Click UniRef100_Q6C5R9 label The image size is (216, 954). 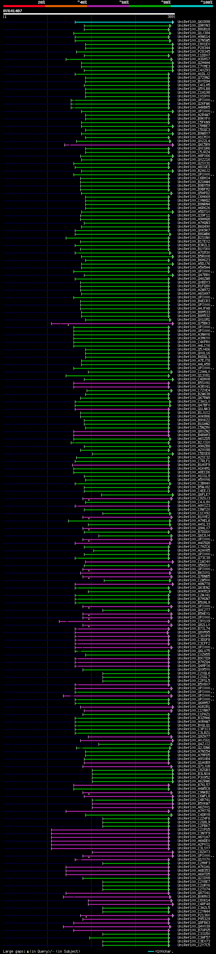pyautogui.click(x=194, y=145)
